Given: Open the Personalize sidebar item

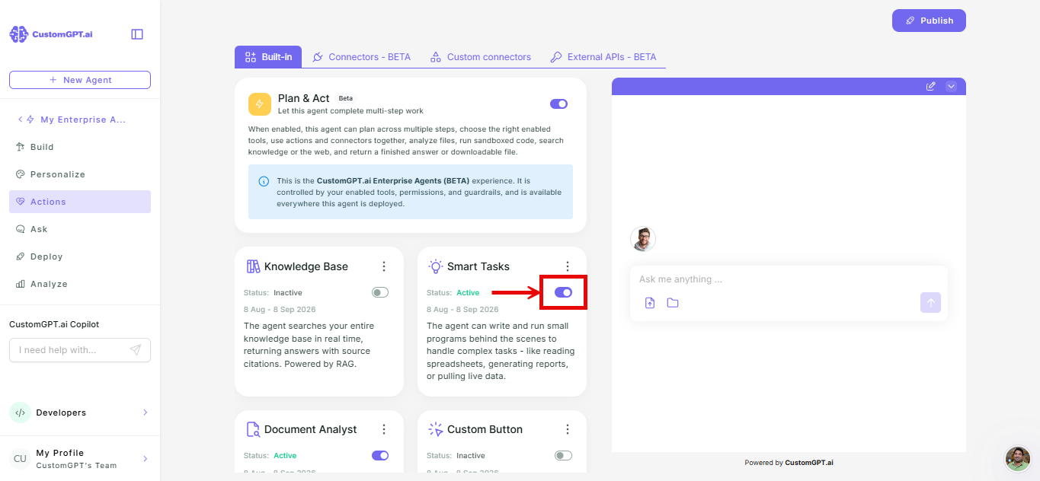Looking at the screenshot, I should (80, 174).
